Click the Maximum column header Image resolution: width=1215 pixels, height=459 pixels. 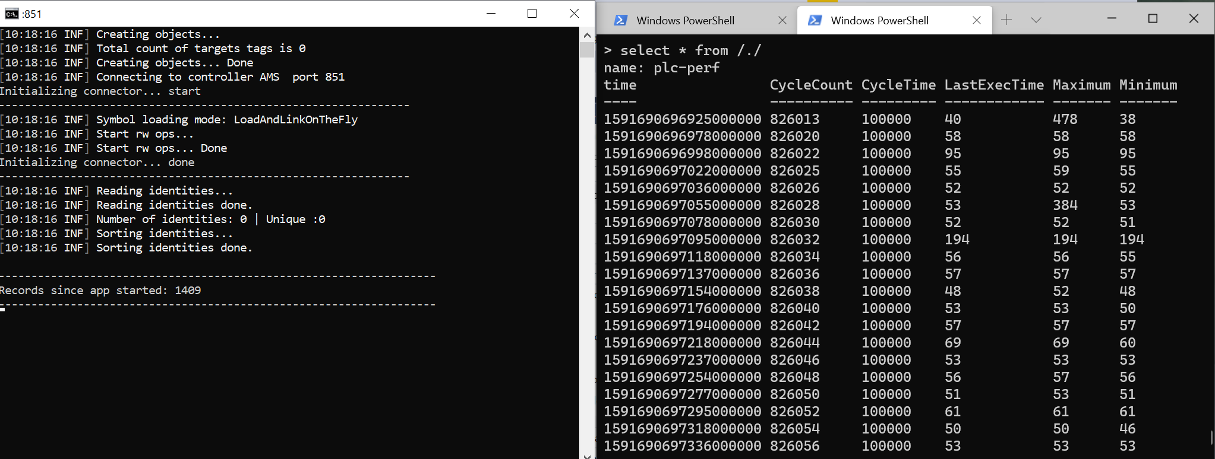[1082, 85]
